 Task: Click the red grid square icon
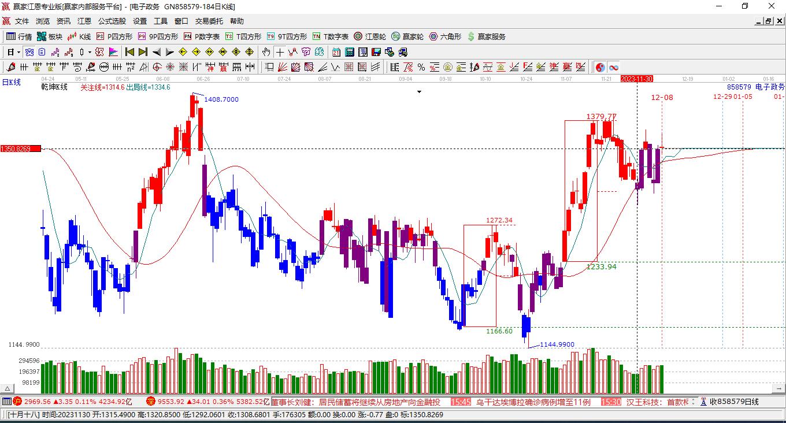coord(349,67)
